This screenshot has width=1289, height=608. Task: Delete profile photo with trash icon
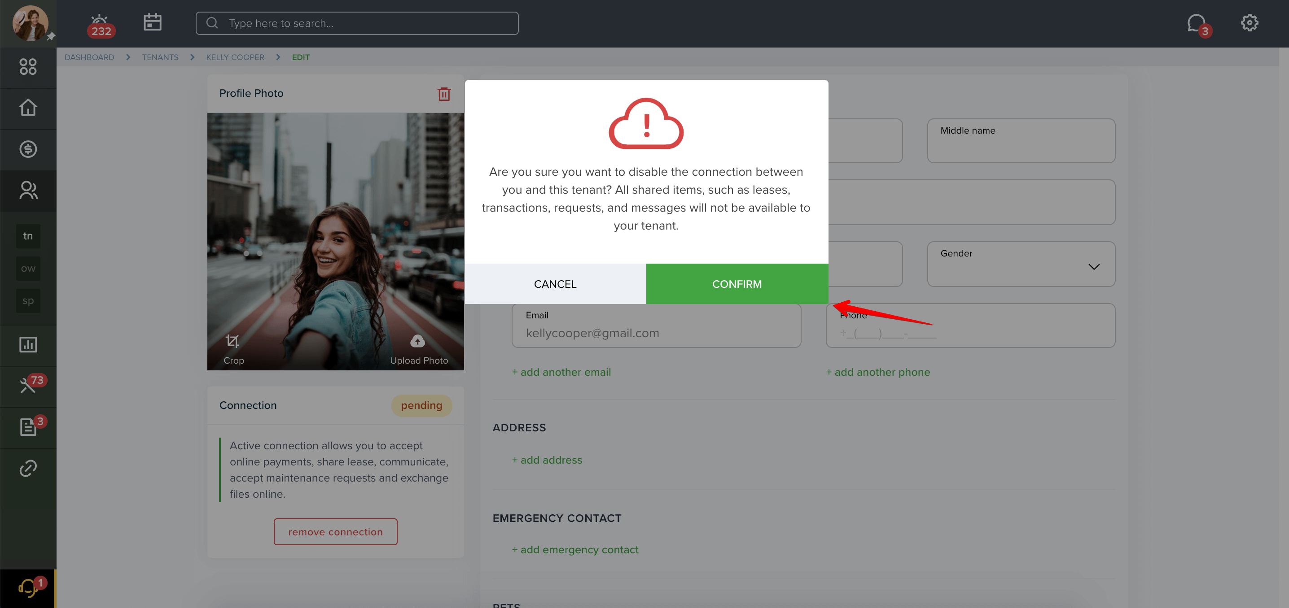(x=444, y=94)
